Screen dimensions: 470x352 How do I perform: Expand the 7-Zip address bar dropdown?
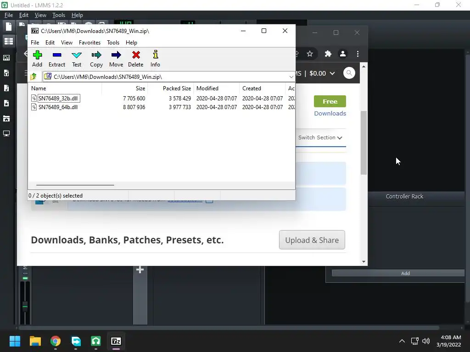(x=291, y=77)
